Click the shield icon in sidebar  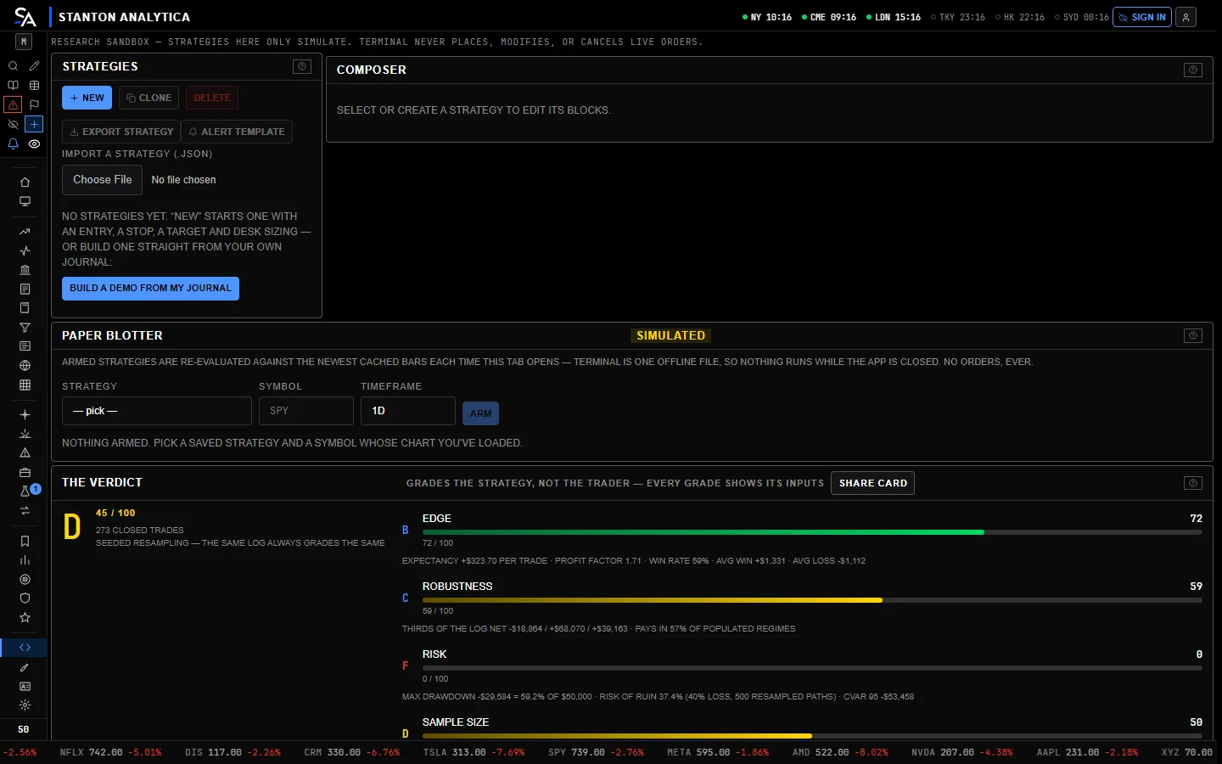click(25, 598)
